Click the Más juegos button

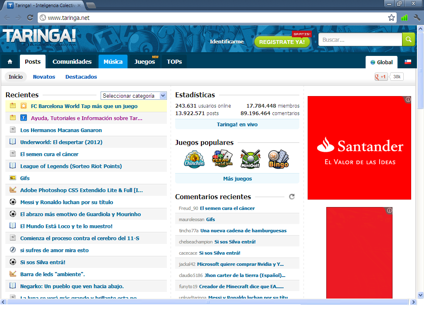pos(237,178)
